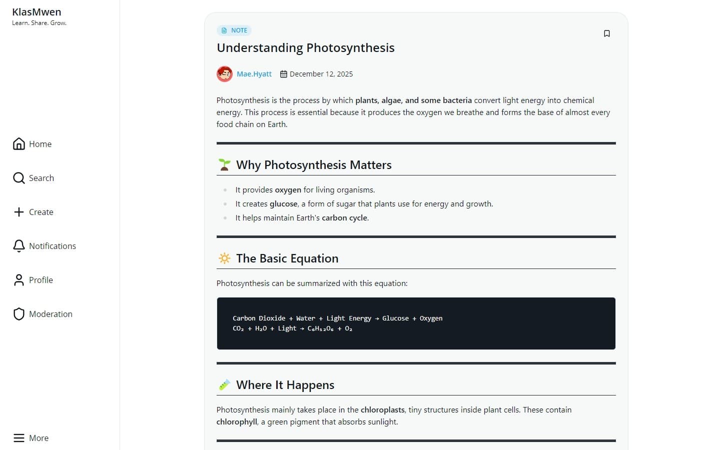Click the KlasMwen logo text
Viewport: 712px width, 450px height.
coord(37,11)
